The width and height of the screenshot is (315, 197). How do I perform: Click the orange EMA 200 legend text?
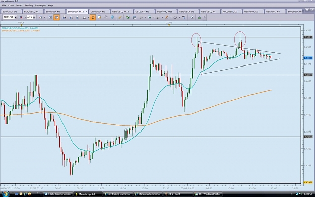[21, 31]
